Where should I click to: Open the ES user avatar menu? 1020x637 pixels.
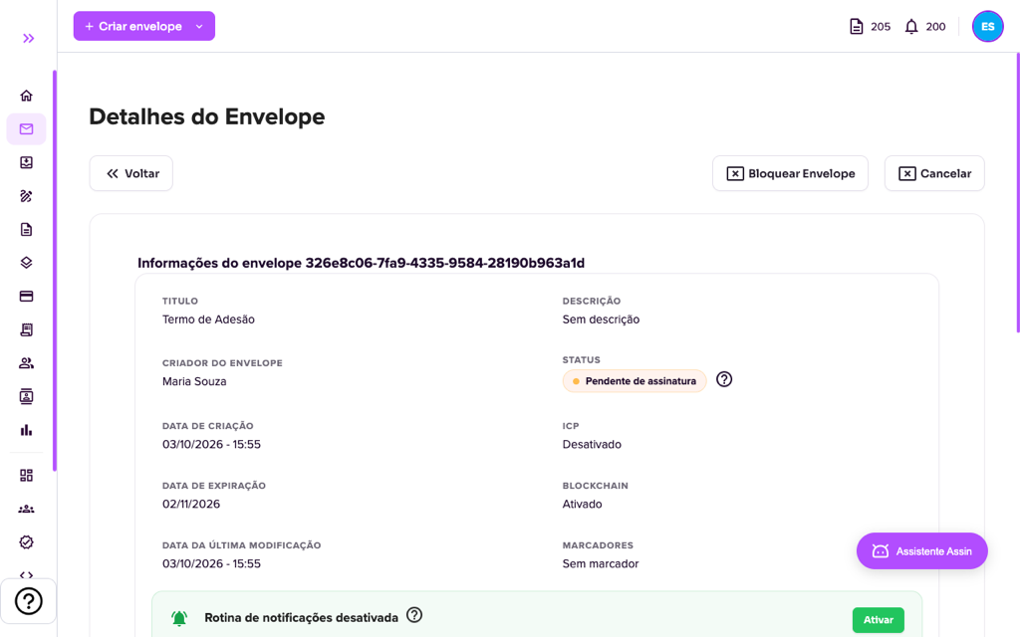tap(987, 27)
